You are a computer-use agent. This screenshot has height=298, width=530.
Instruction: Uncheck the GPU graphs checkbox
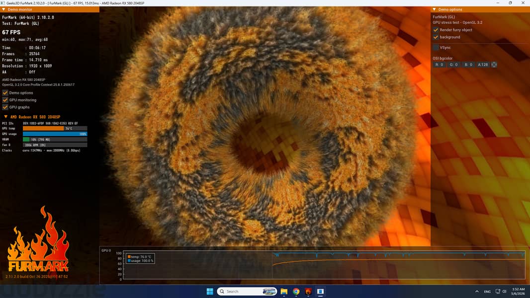click(5, 107)
